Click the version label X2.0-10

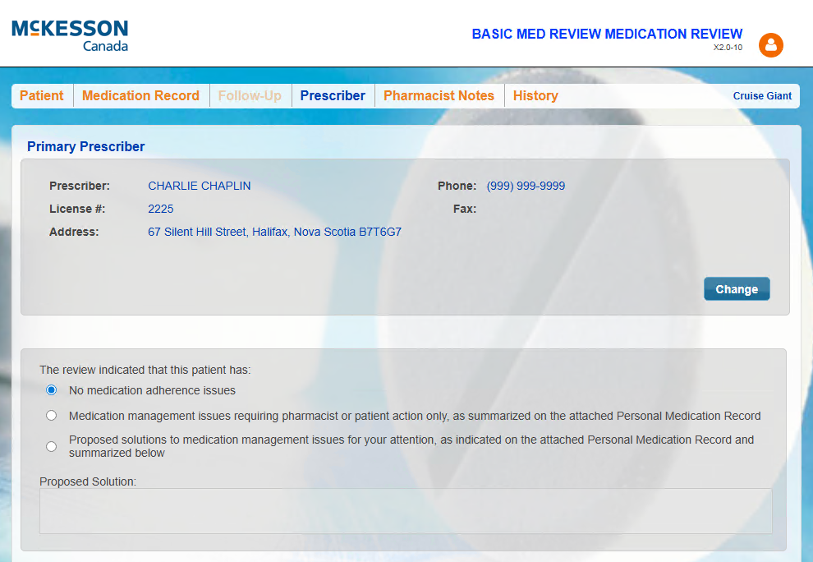point(728,47)
